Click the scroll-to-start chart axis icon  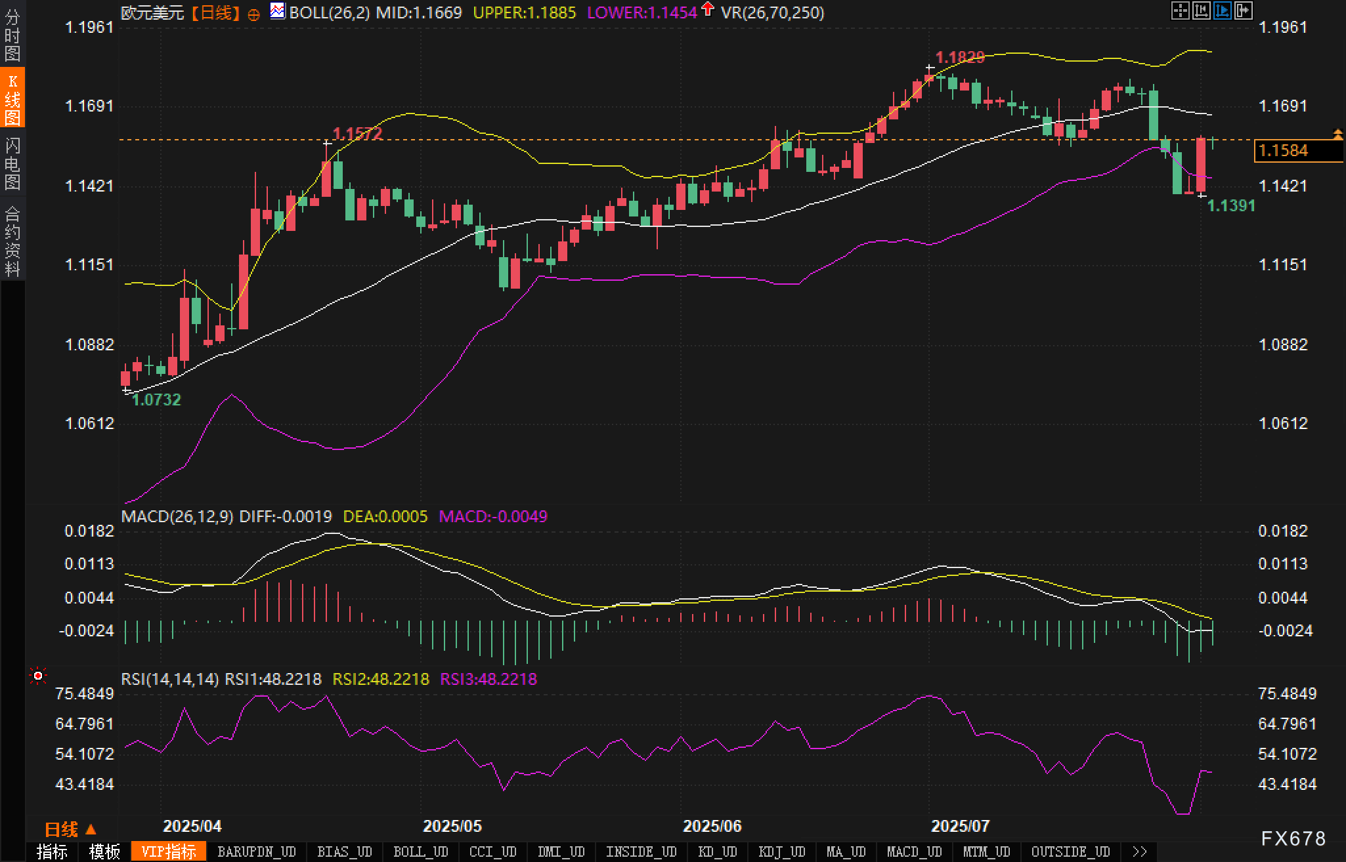click(x=1201, y=10)
